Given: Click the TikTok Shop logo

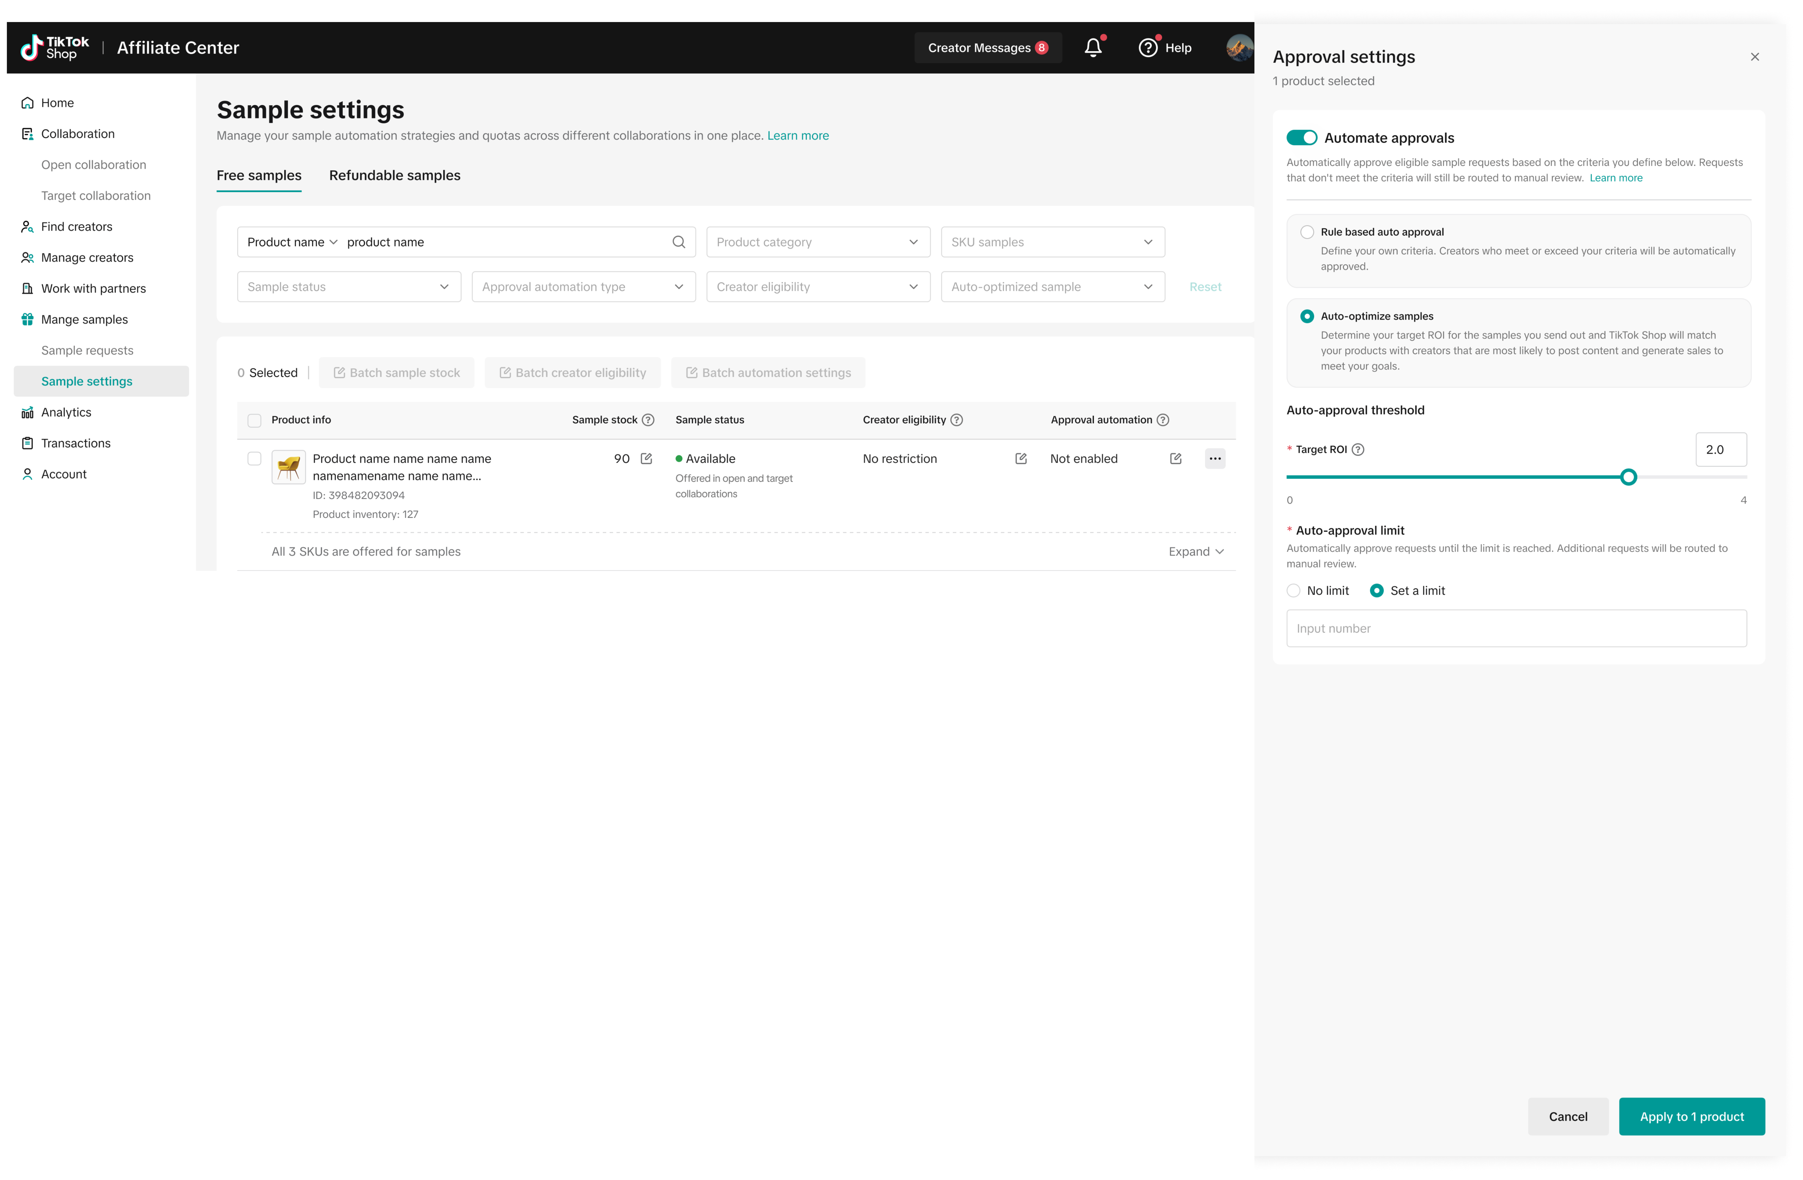Looking at the screenshot, I should point(54,48).
